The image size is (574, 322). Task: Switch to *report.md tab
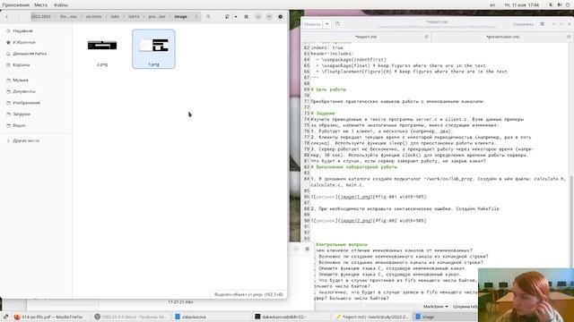[x=366, y=37]
